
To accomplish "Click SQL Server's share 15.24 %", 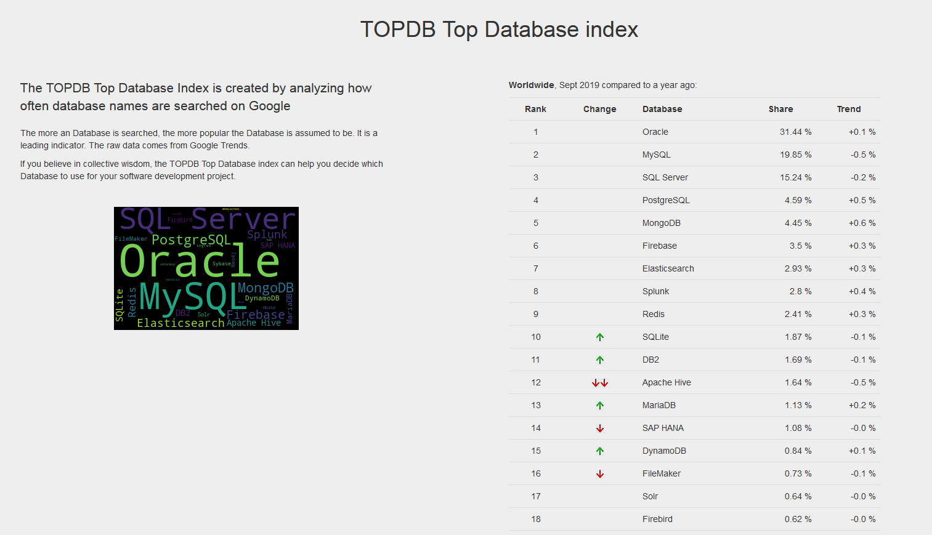I will pyautogui.click(x=796, y=177).
